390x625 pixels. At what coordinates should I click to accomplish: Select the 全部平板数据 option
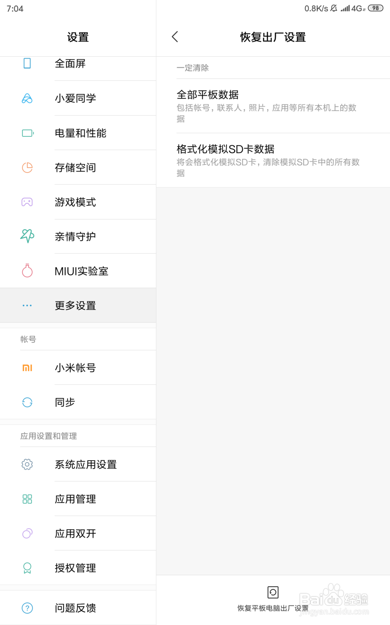(273, 106)
